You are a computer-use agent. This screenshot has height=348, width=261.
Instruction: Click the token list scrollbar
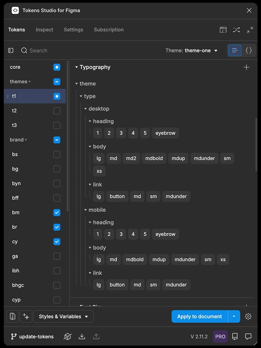click(x=256, y=145)
